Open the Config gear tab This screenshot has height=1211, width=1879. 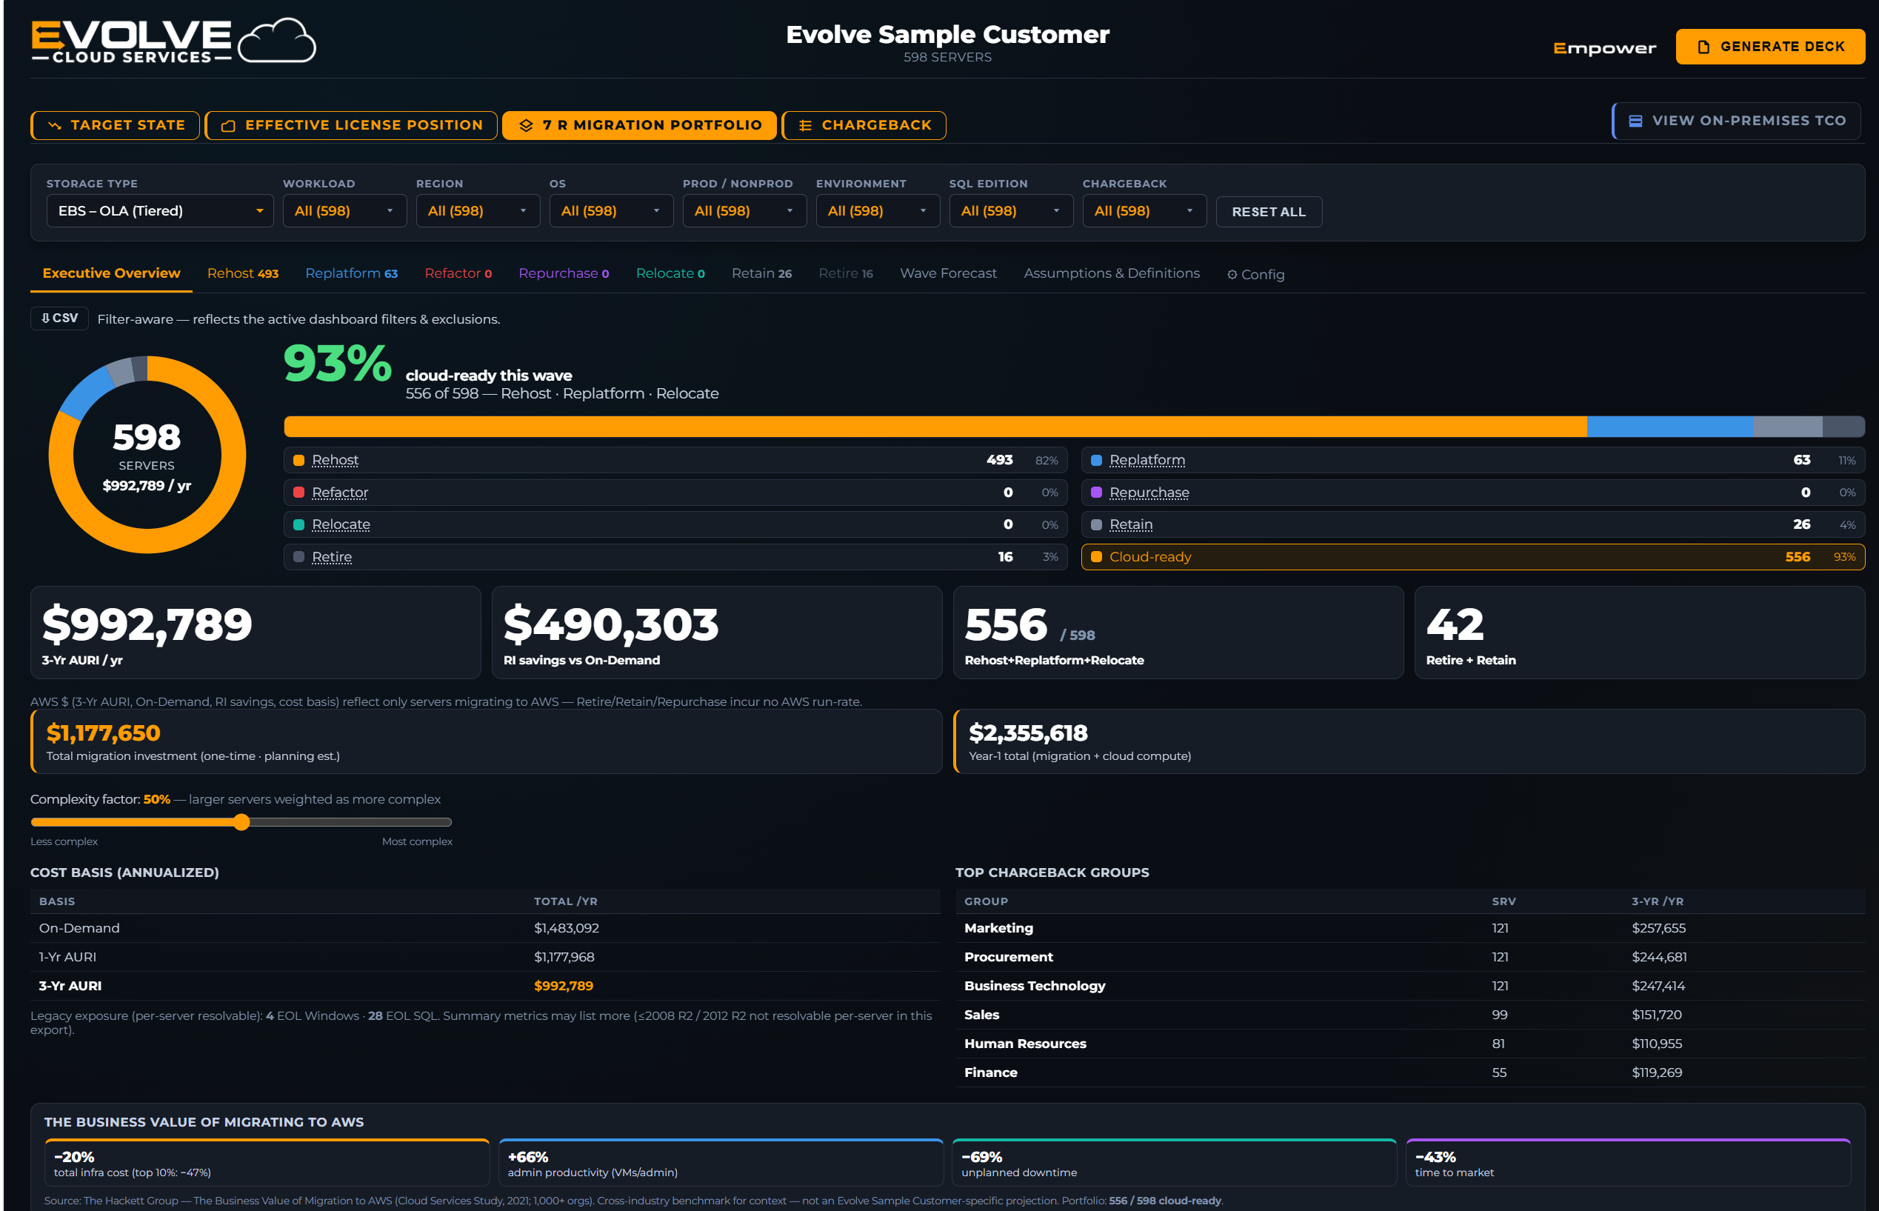(1255, 275)
